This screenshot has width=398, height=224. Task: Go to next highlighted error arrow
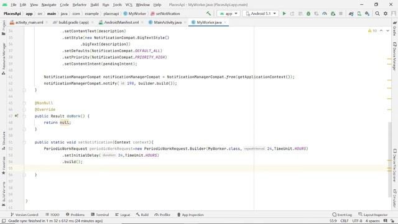click(x=387, y=30)
